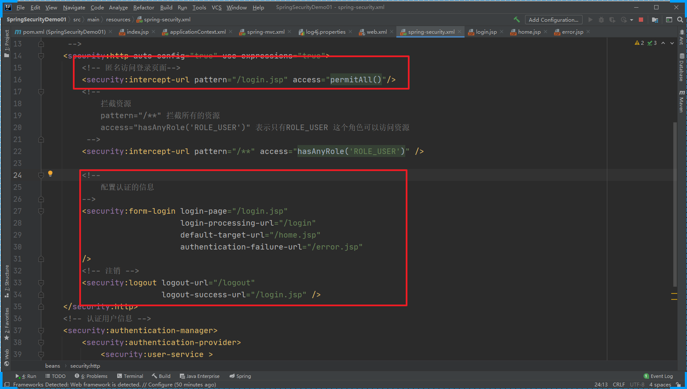687x389 pixels.
Task: Click the Debug bug icon in toolbar
Action: 601,20
